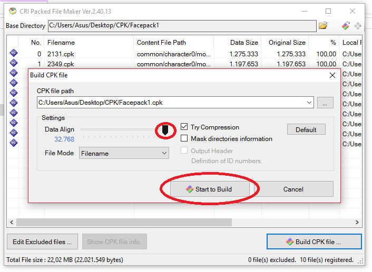Click the scrollbar left arrow

click(x=12, y=222)
